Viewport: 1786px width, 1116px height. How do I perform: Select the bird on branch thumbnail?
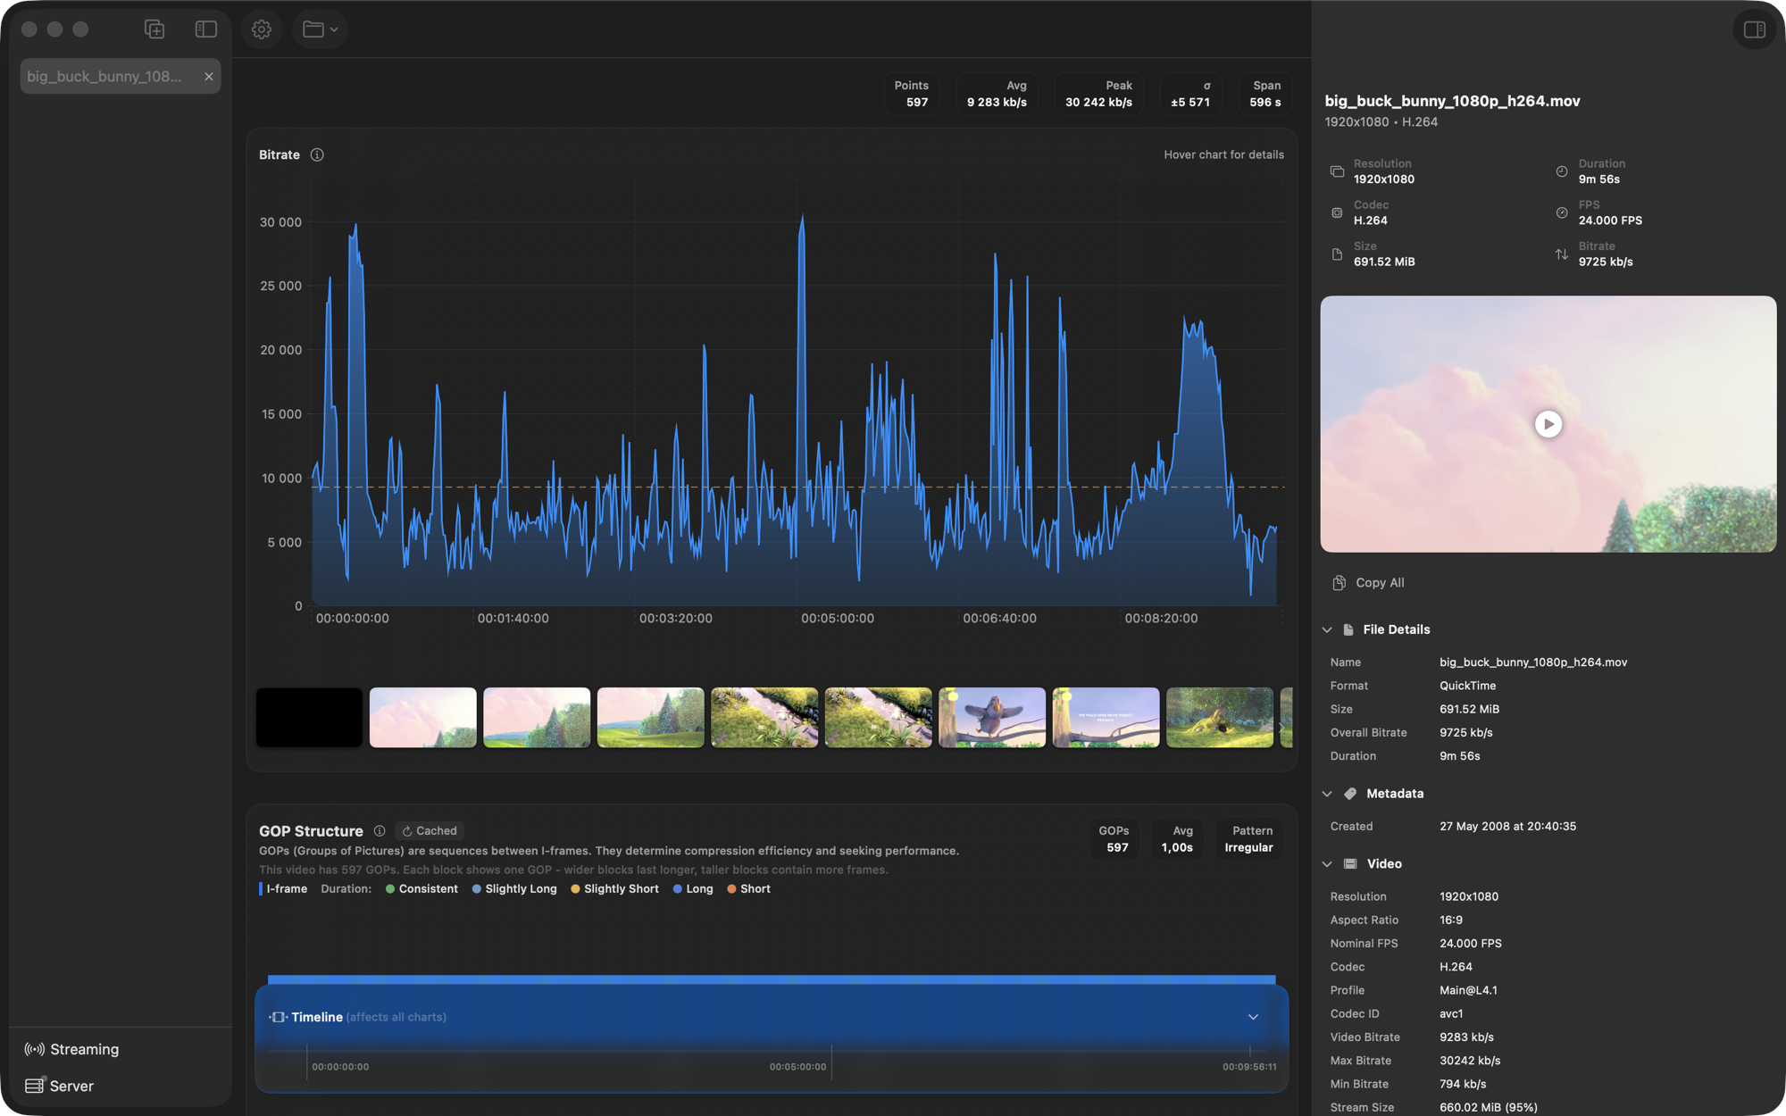pos(992,717)
